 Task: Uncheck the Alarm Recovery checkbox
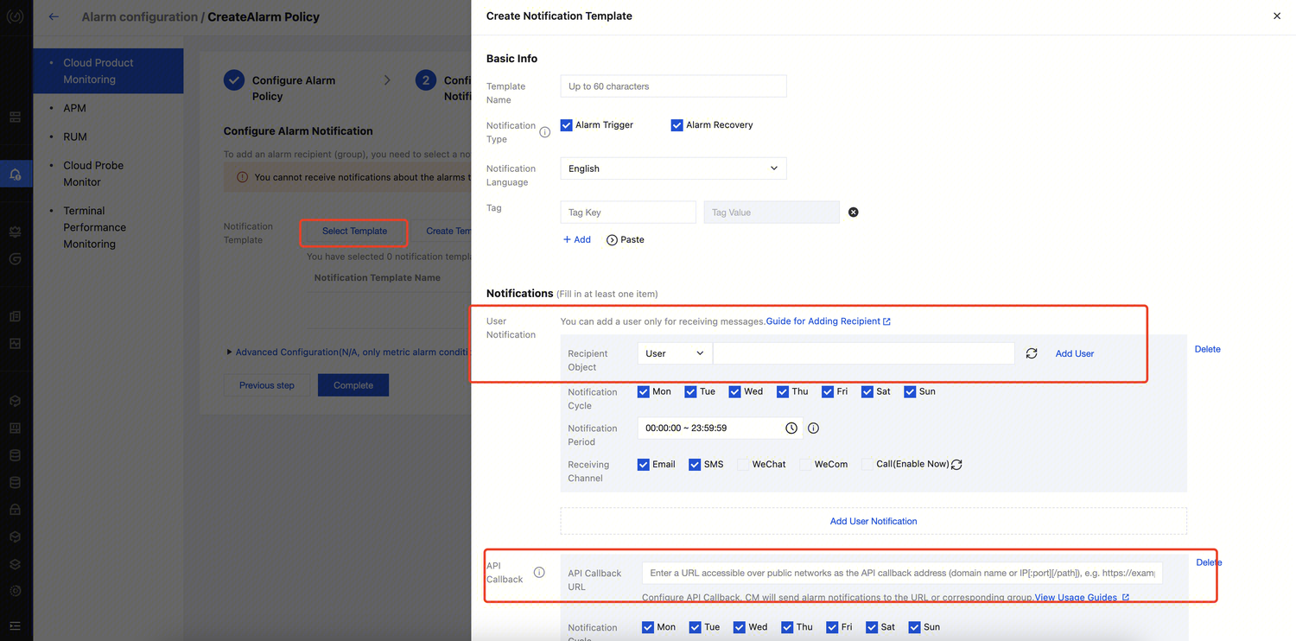(677, 125)
